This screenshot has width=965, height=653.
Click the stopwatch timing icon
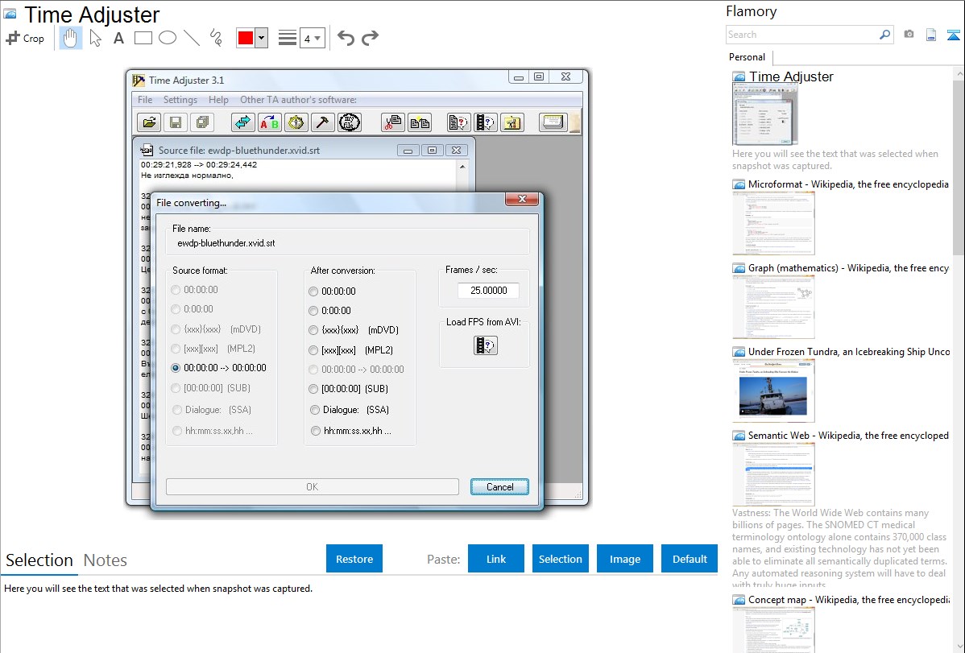[296, 122]
